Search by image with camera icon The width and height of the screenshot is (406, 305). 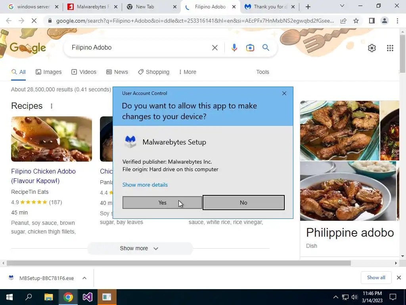point(250,48)
